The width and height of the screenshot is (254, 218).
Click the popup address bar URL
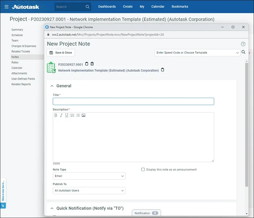(108, 35)
